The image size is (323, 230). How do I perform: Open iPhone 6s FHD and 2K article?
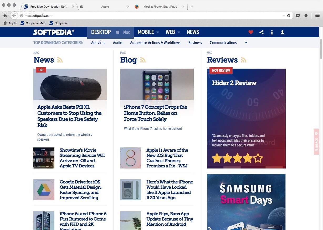coord(83,221)
